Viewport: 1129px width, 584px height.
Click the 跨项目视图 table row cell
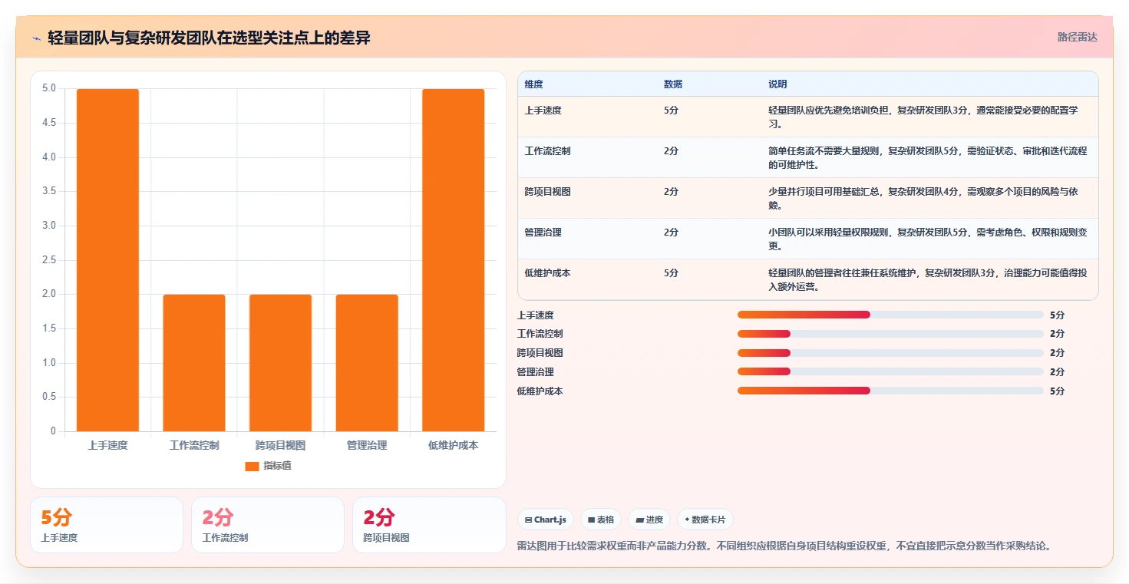tap(548, 192)
